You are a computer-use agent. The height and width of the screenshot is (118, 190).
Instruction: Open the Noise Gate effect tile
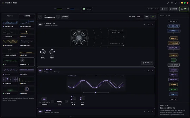click(x=10, y=24)
